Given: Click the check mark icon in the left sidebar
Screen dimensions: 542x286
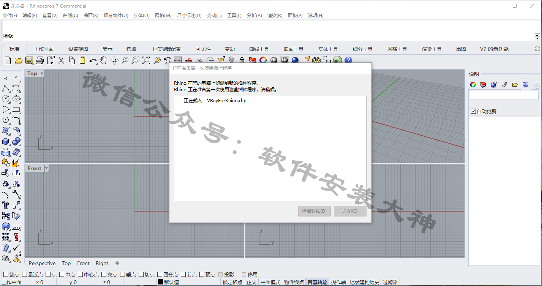Looking at the screenshot, I should click(16, 248).
